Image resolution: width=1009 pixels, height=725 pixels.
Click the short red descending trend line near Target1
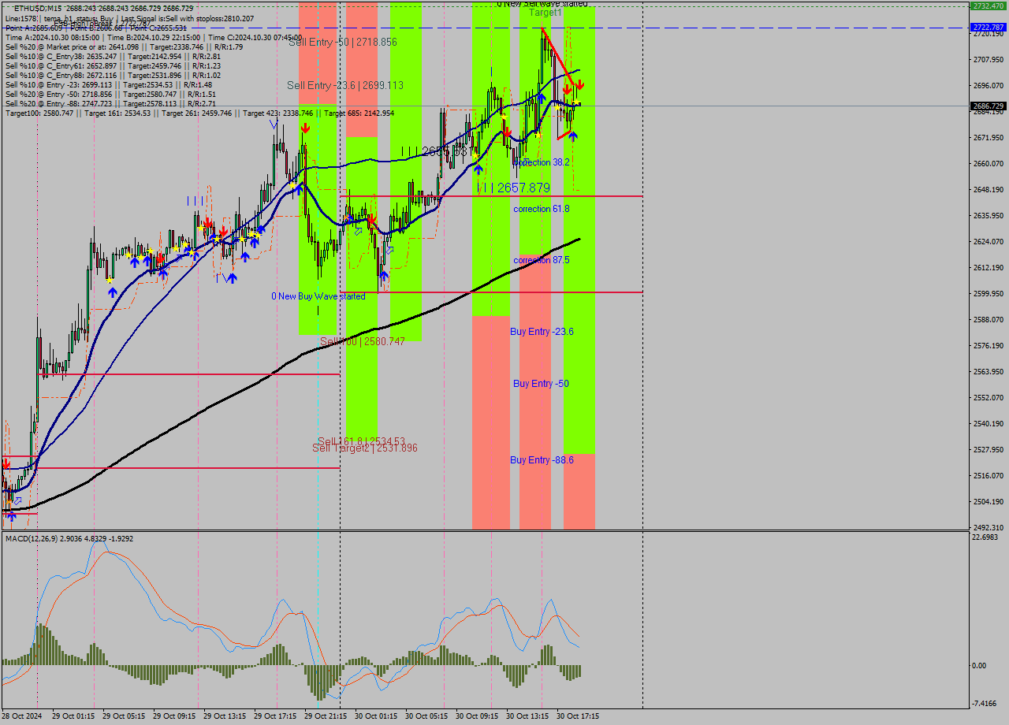click(x=560, y=55)
